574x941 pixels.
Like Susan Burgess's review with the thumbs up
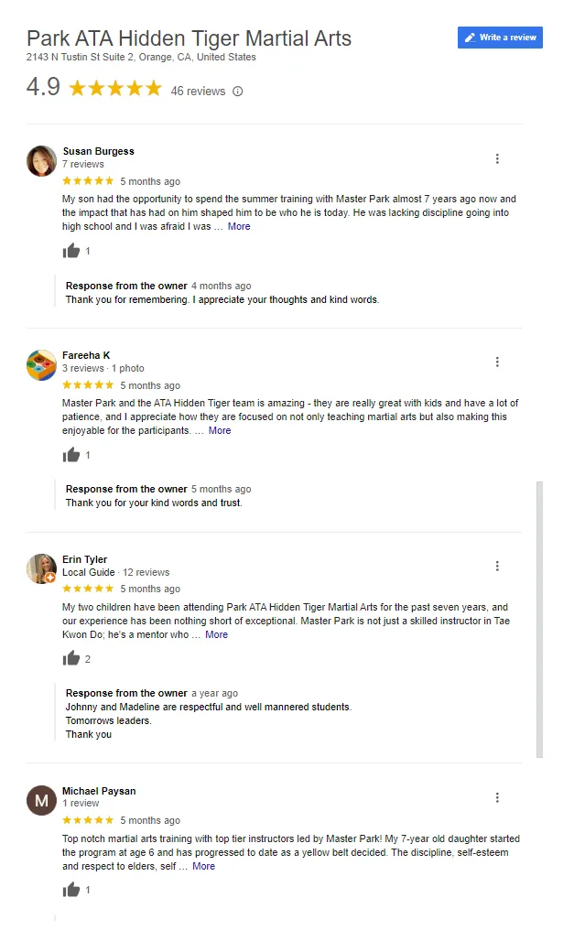[70, 250]
